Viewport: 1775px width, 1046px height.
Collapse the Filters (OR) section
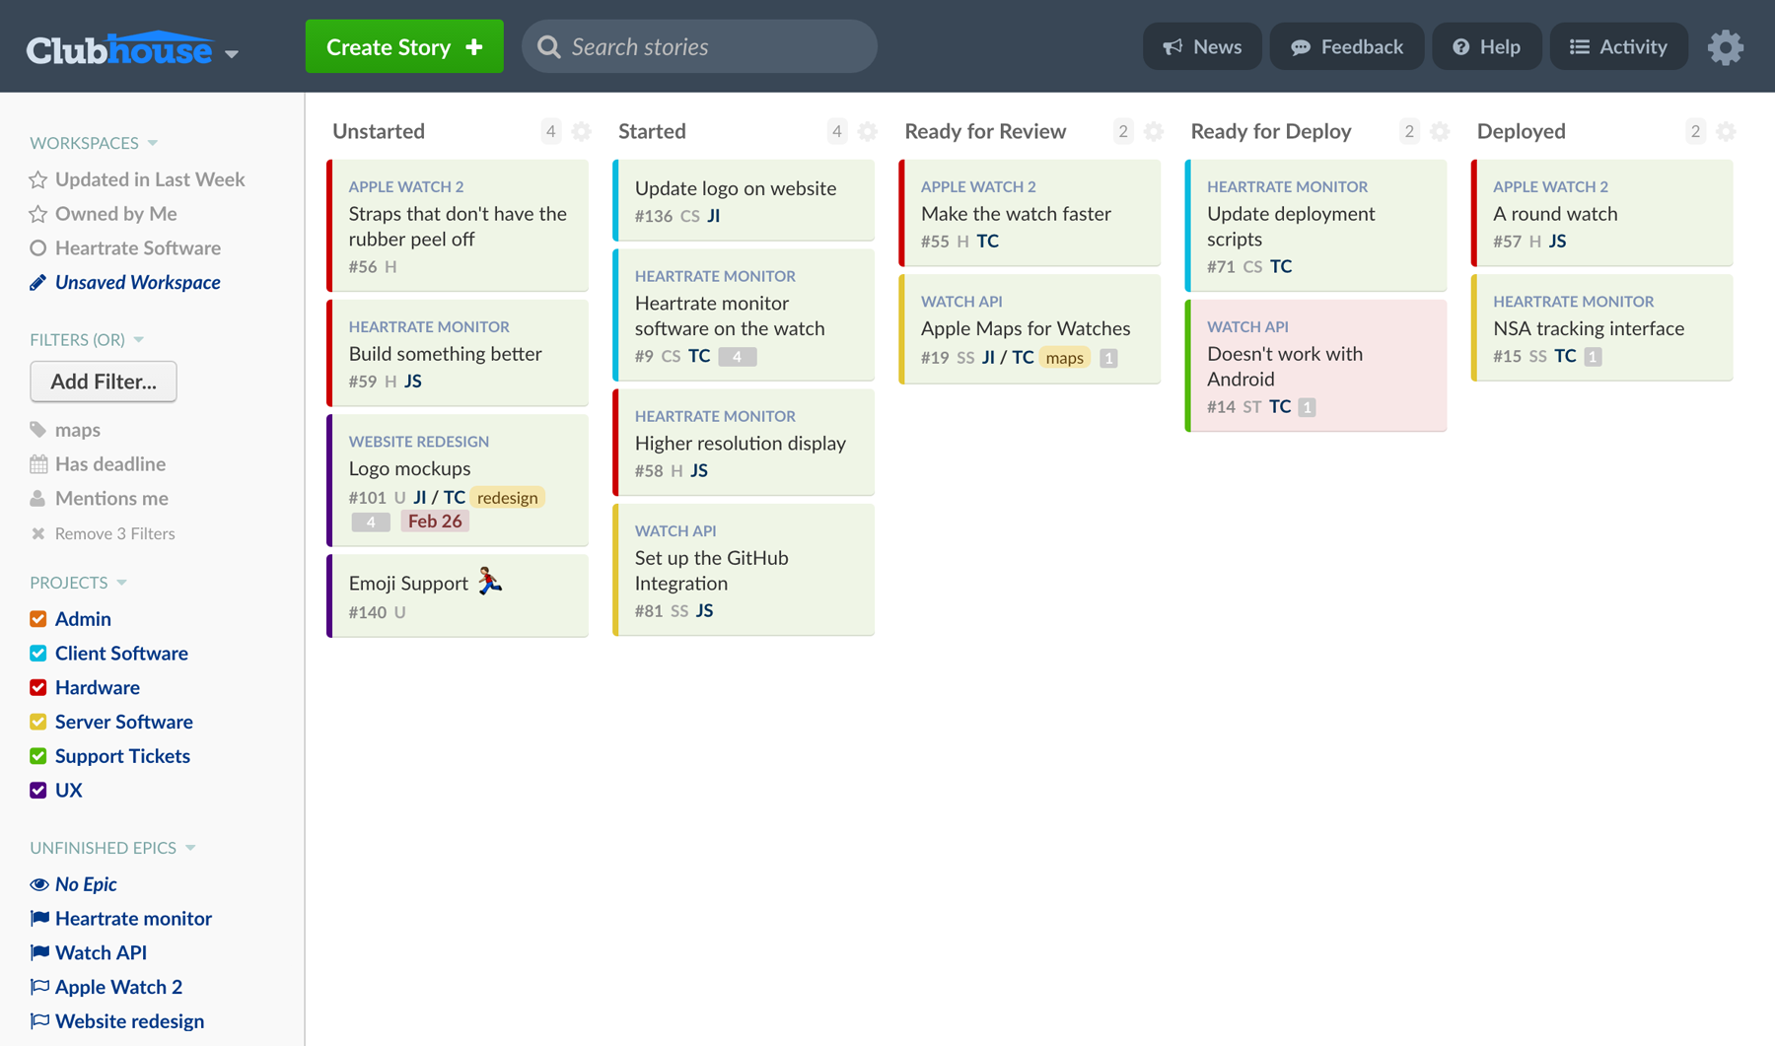coord(139,340)
